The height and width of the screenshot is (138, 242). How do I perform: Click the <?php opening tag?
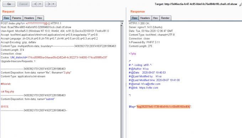click(x=132, y=54)
